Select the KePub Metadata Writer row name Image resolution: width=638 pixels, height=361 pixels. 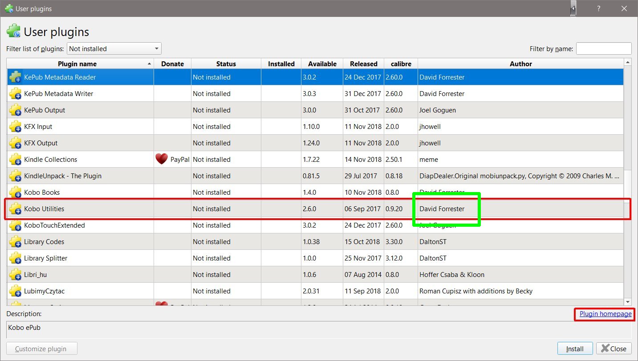[x=59, y=93]
